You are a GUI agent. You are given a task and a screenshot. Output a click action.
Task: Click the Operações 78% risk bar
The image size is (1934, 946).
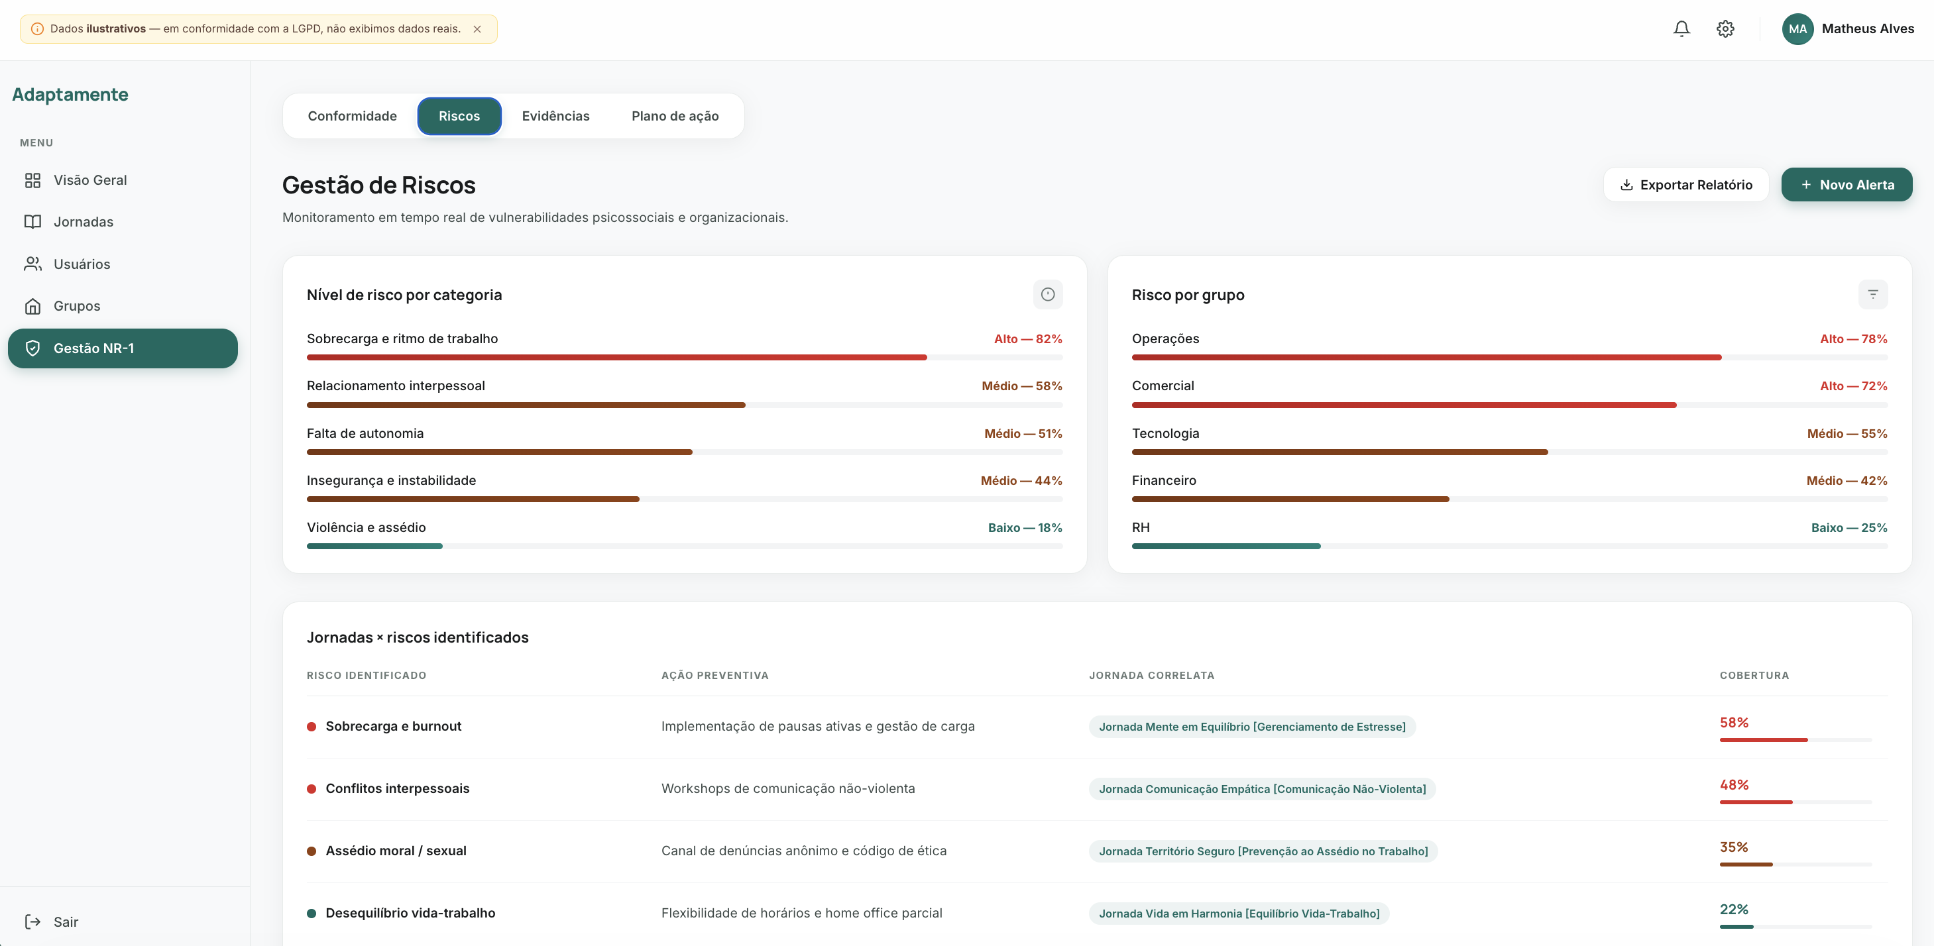[1509, 357]
